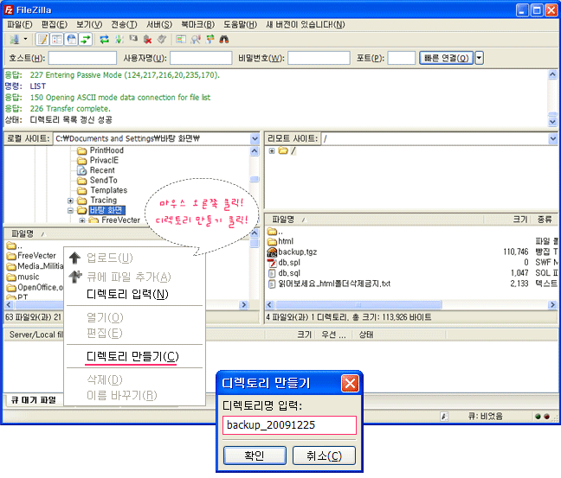Select db.sql in remote file list
Image resolution: width=561 pixels, height=478 pixels.
[289, 273]
